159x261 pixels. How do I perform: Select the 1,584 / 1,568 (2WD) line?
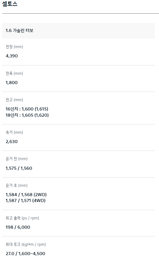tap(26, 195)
